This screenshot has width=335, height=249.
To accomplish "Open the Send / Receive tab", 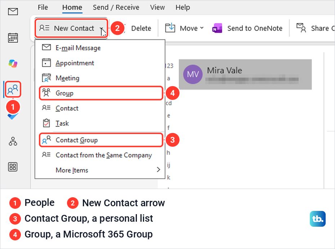I will pos(116,7).
